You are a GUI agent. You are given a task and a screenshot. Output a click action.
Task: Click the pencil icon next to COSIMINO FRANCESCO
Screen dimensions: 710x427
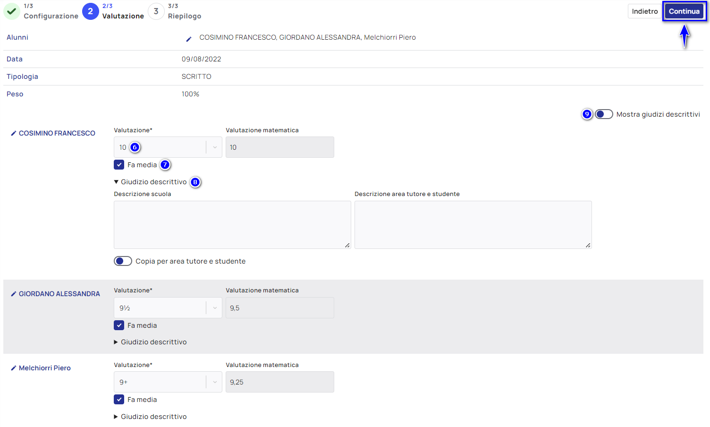click(14, 134)
